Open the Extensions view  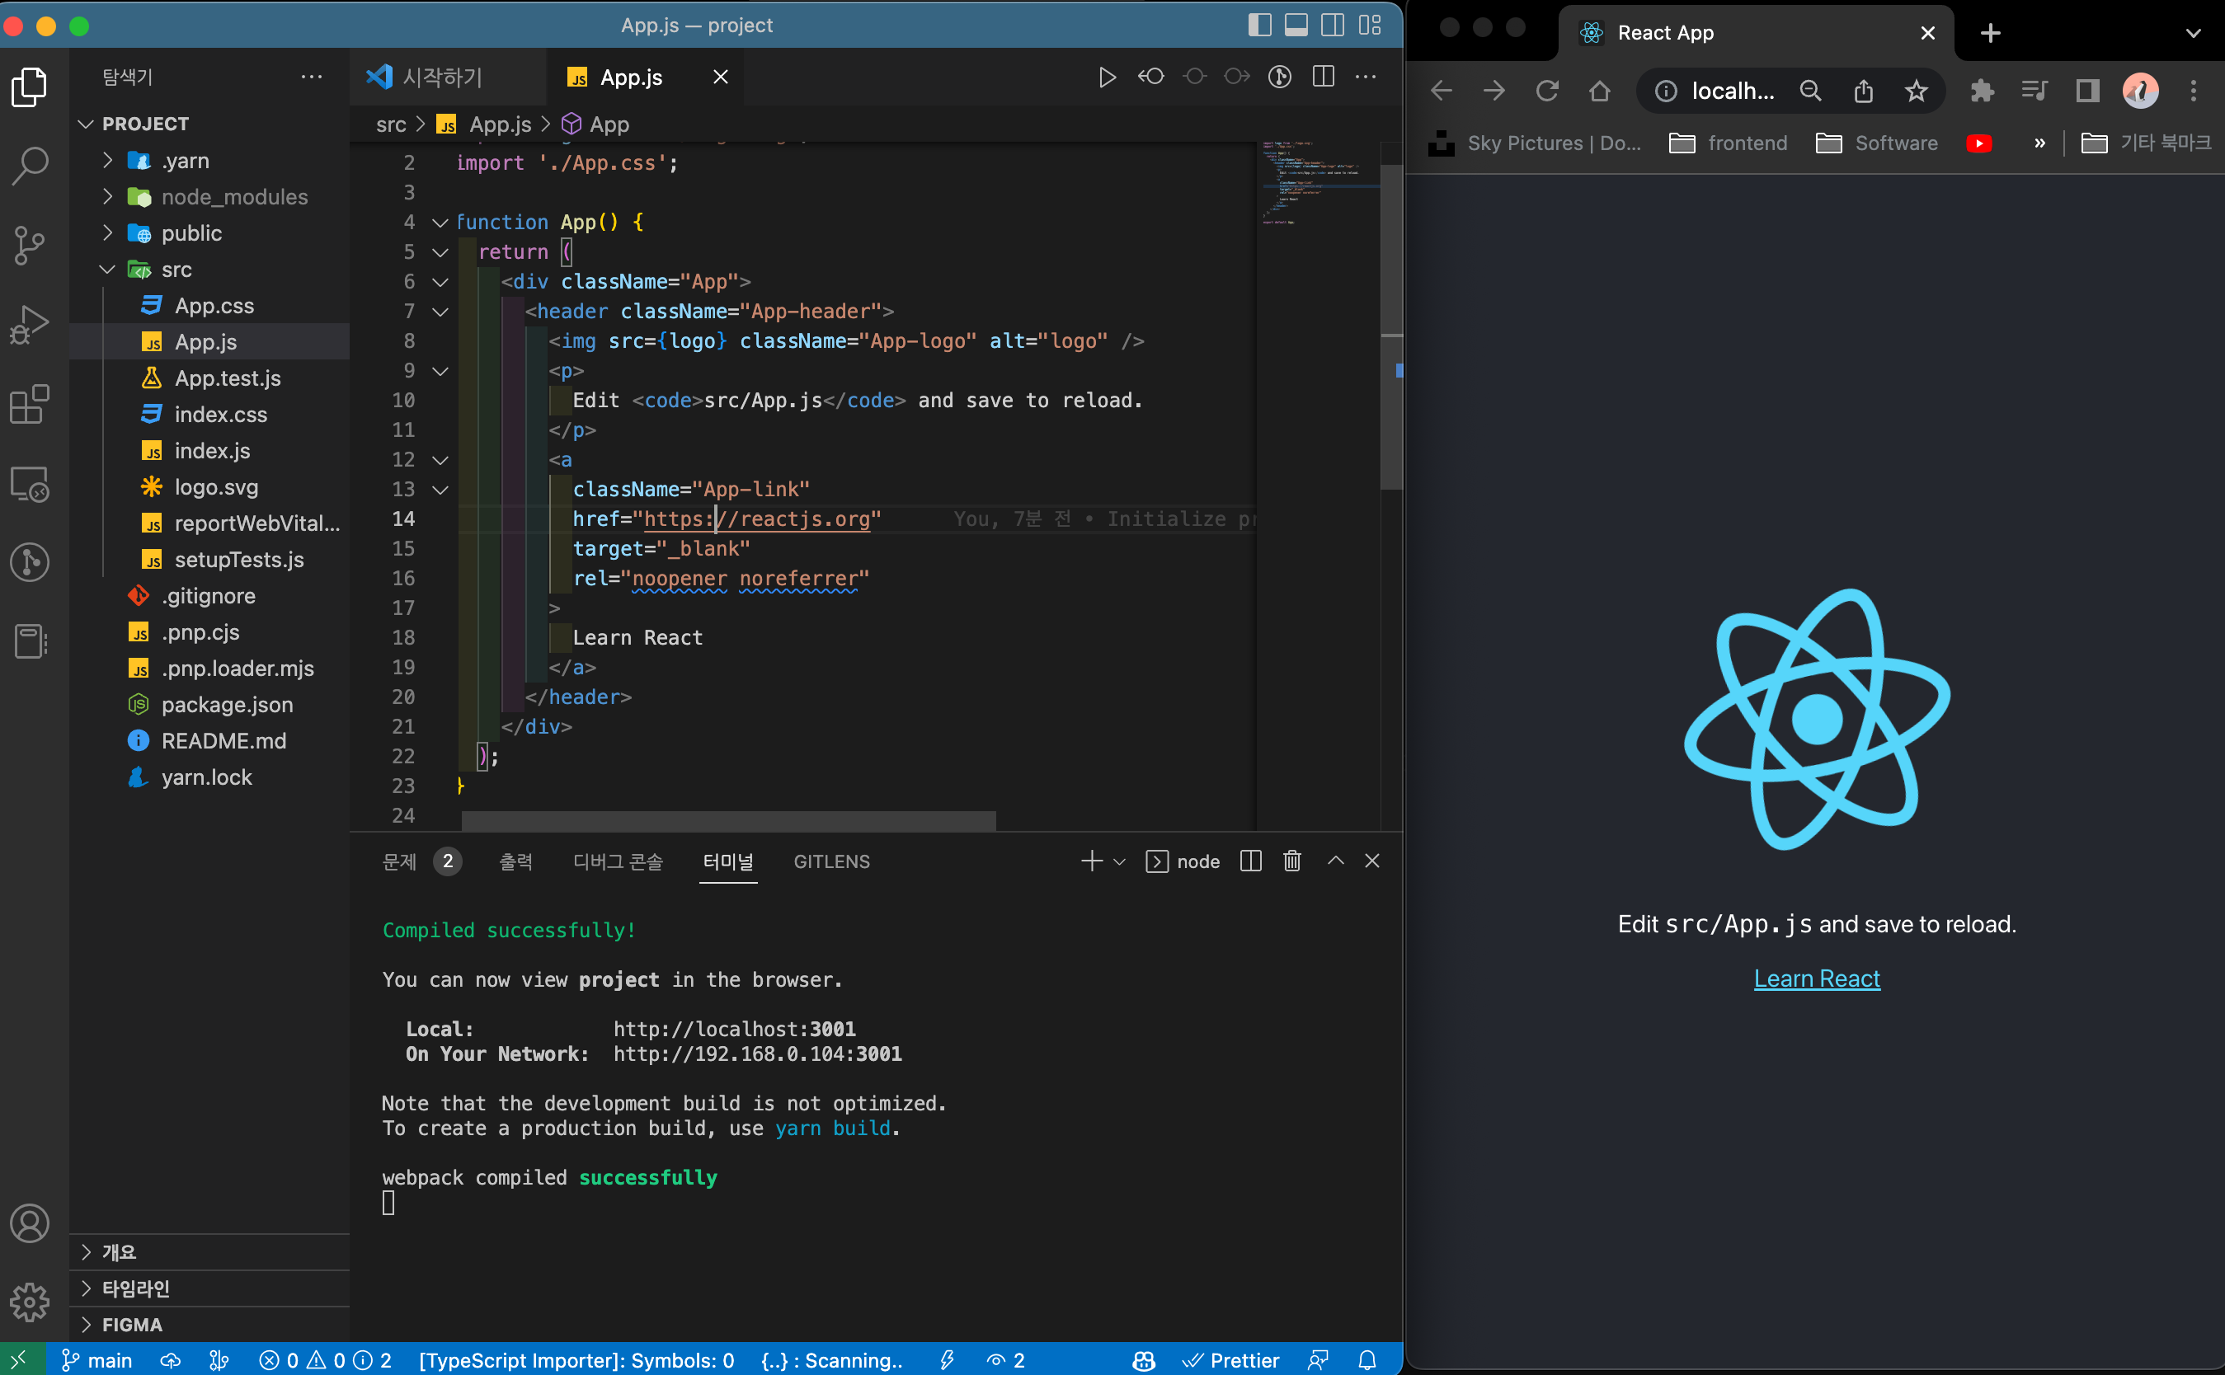30,404
